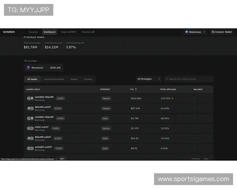Click the Revenue external link icon
Image resolution: width=237 pixels, height=189 pixels.
(x=93, y=32)
